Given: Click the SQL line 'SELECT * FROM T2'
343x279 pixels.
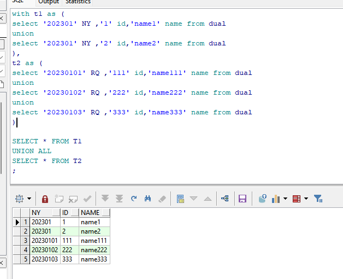Looking at the screenshot, I should 47,161.
